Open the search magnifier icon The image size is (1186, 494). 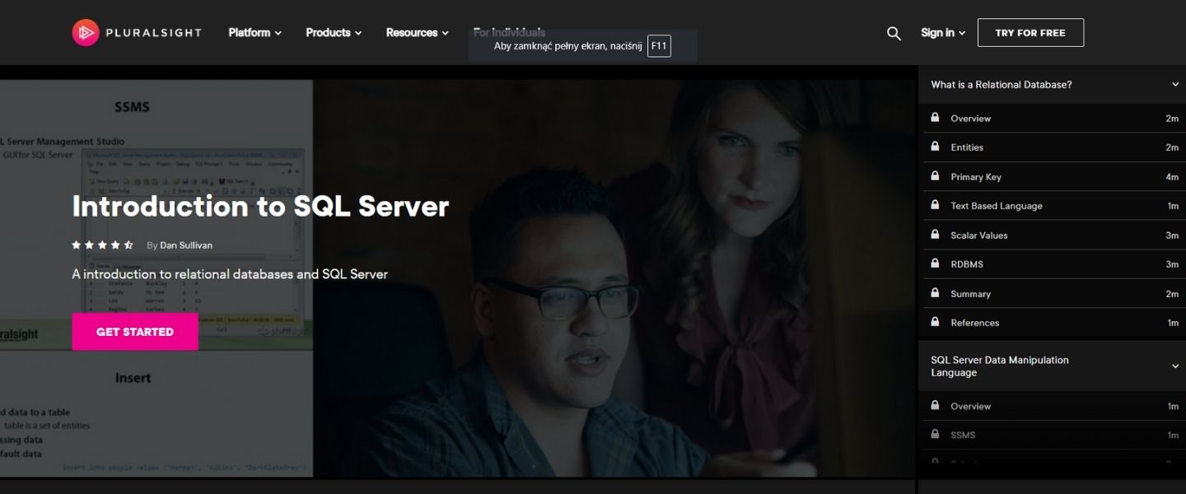(894, 33)
